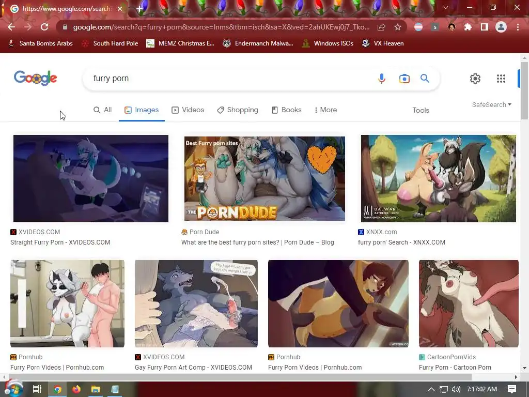Click the vertical scrollbar thumb
Screen dimensions: 529x397
524,90
